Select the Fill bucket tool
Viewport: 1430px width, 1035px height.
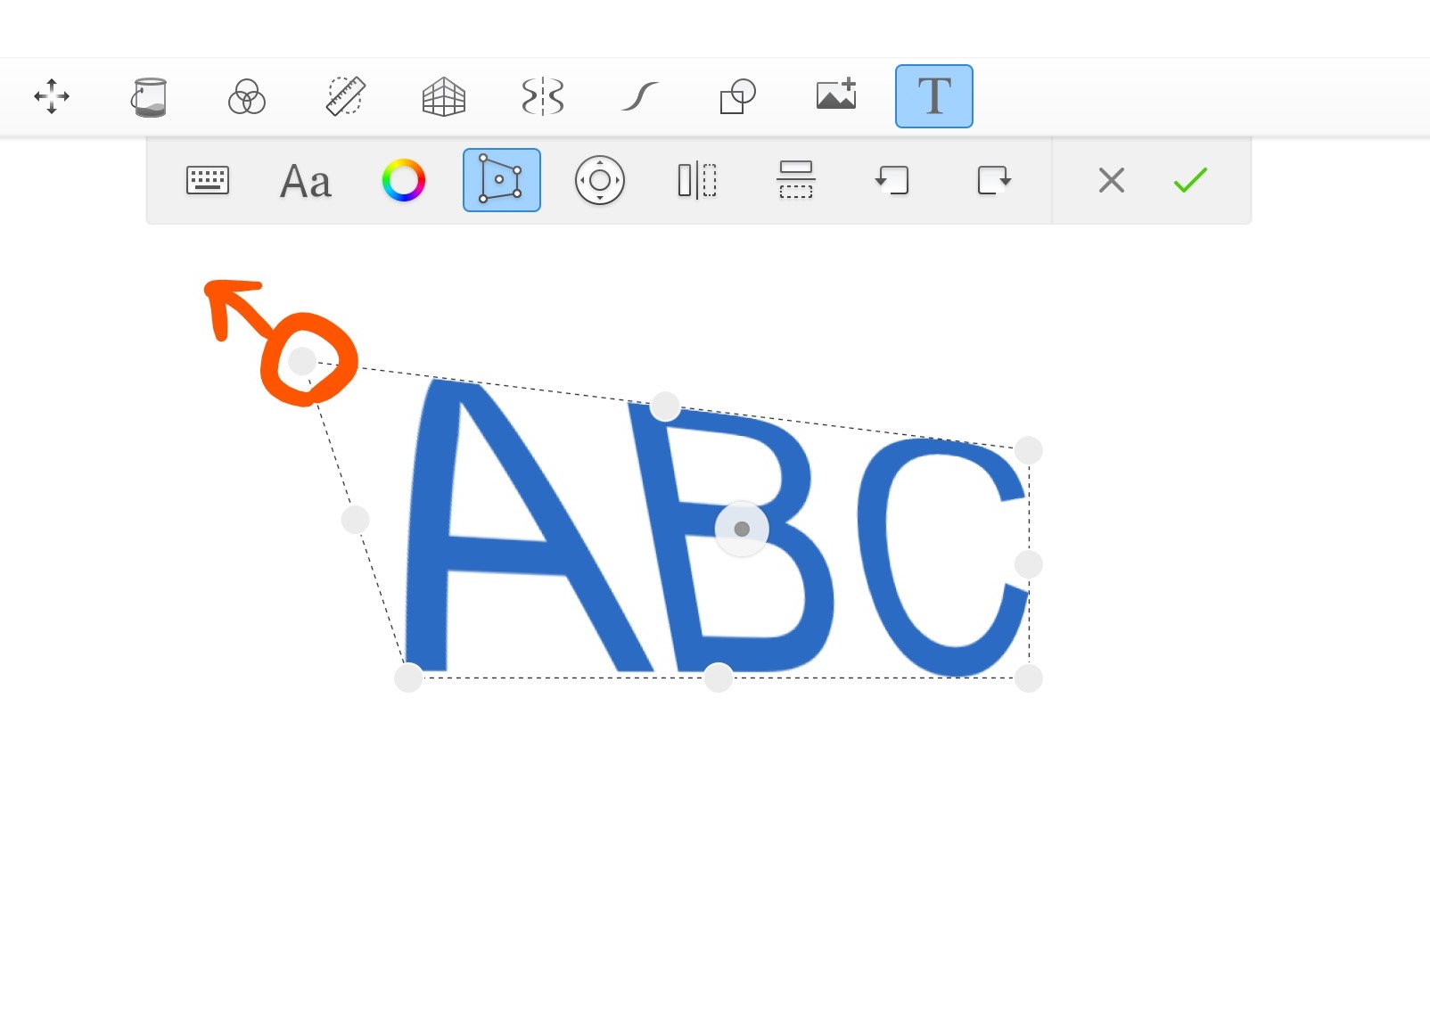click(150, 96)
